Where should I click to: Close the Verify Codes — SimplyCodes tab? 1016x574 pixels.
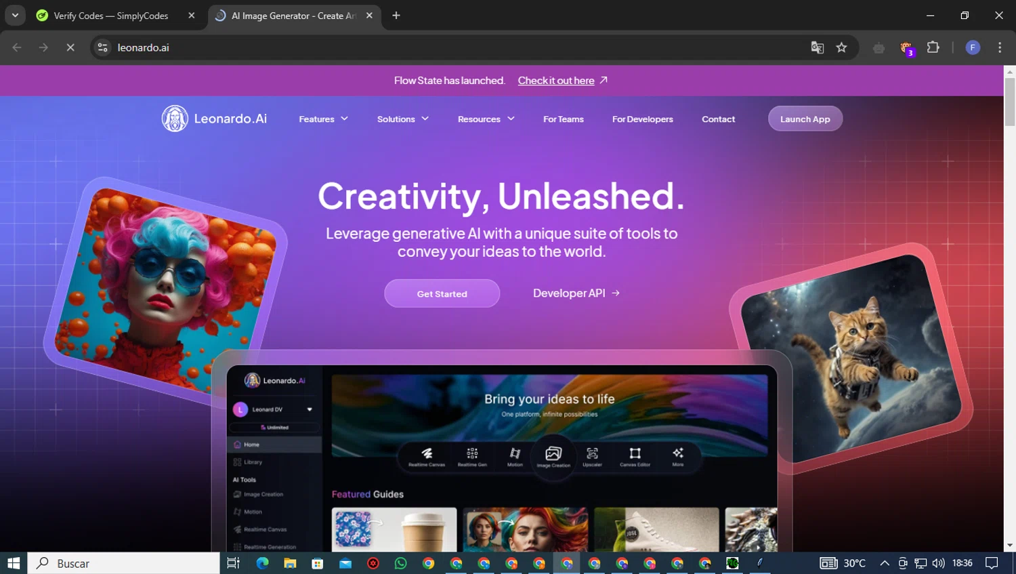click(192, 16)
